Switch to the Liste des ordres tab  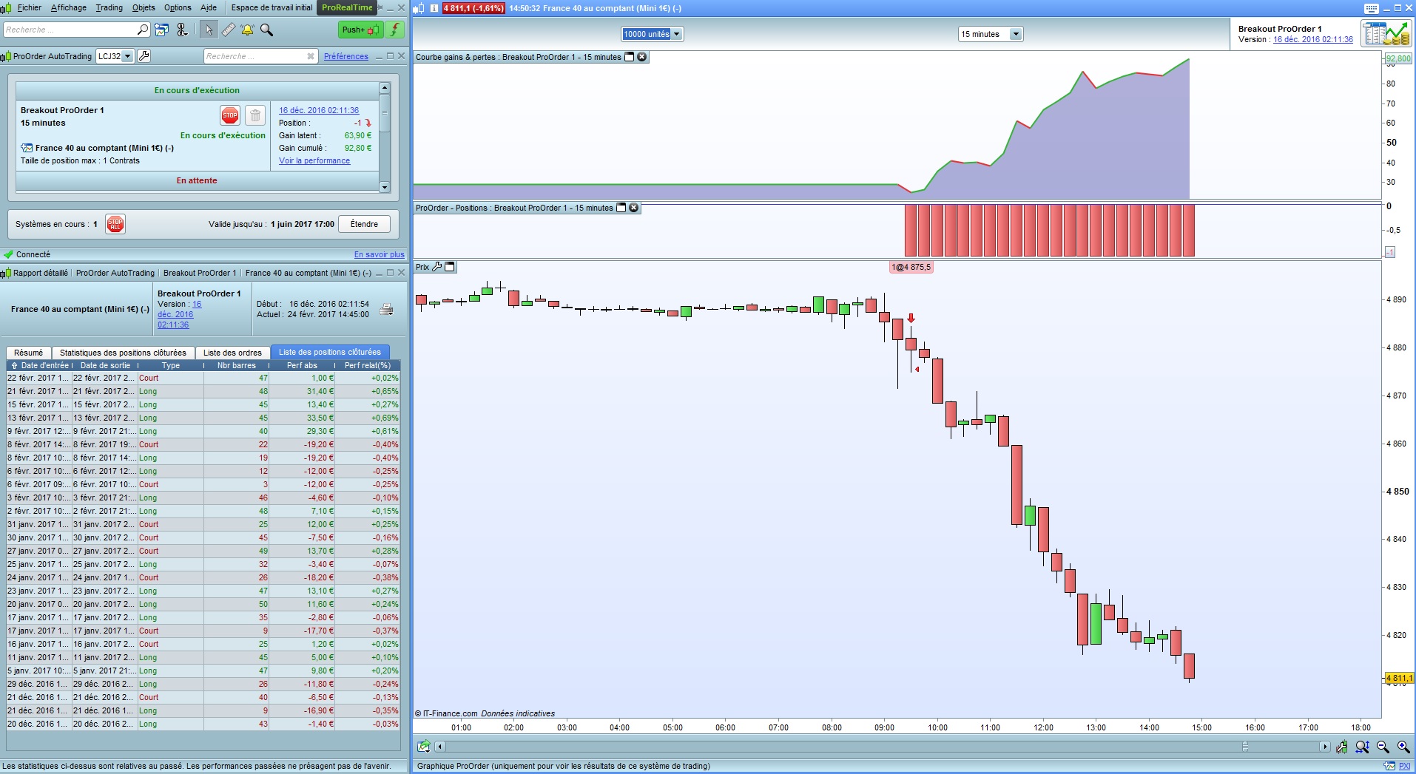point(232,353)
